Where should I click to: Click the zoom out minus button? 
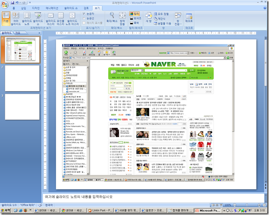235,205
